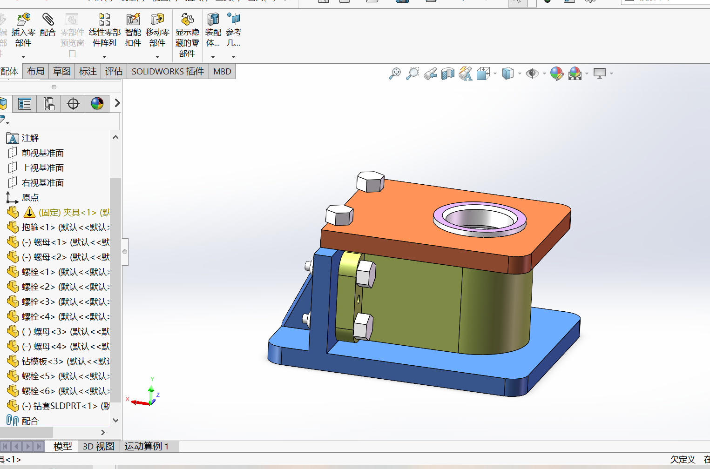Screen dimensions: 710x469
Task: Click Reference Geometry (参考几) icon
Action: click(x=234, y=19)
